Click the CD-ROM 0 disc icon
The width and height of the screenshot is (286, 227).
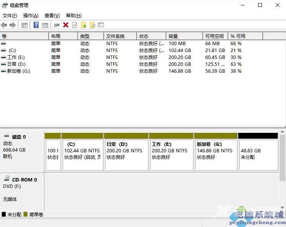7,178
